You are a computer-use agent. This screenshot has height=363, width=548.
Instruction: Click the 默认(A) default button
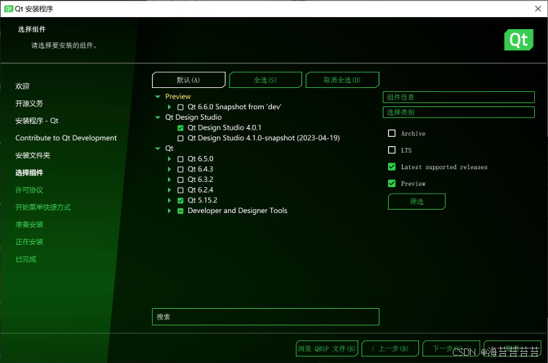pyautogui.click(x=188, y=80)
